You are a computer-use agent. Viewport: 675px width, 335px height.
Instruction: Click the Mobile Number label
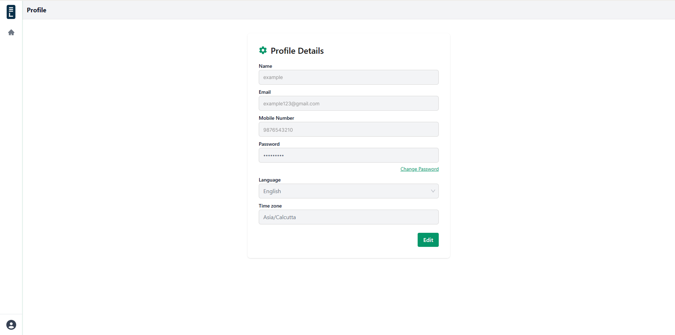[276, 118]
